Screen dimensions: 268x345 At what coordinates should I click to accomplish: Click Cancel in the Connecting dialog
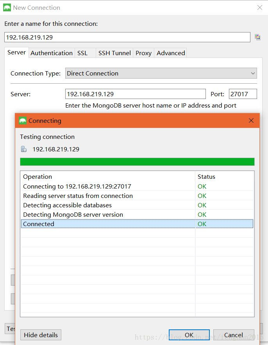tap(234, 335)
